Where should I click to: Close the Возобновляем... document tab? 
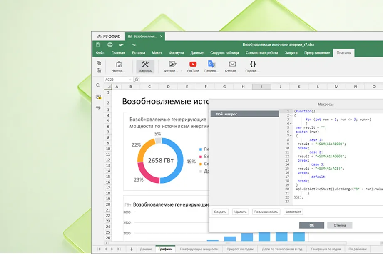click(x=161, y=36)
